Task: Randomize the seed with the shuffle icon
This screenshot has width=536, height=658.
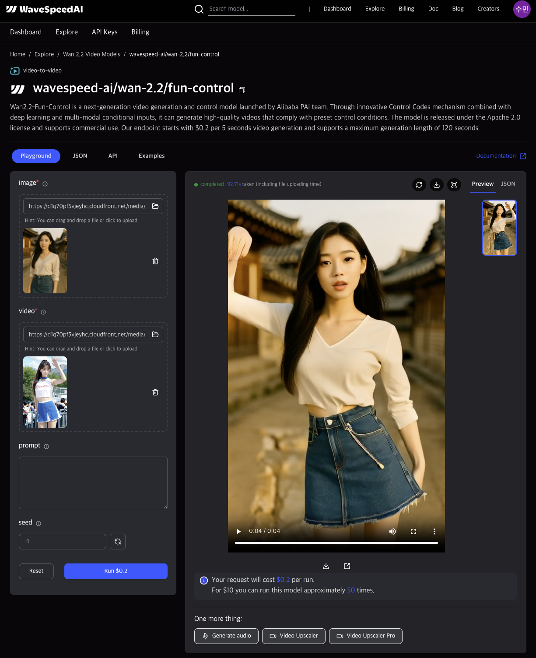Action: point(117,541)
